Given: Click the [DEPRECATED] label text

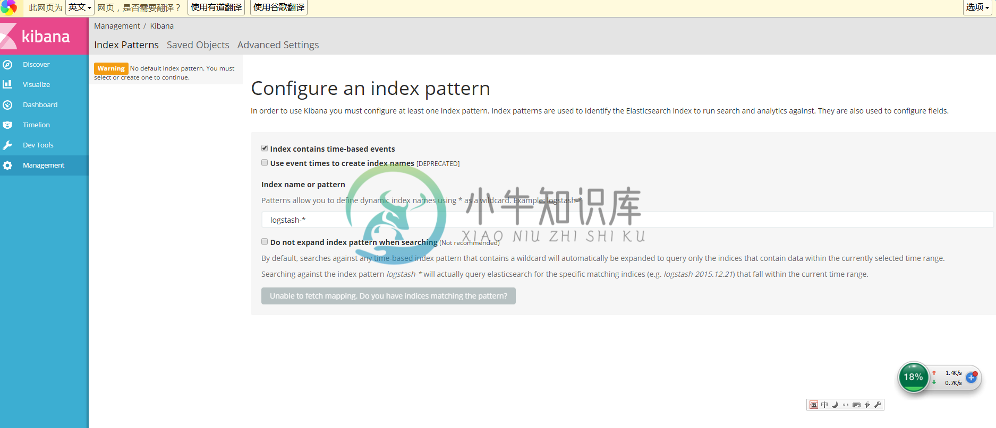Looking at the screenshot, I should [438, 164].
